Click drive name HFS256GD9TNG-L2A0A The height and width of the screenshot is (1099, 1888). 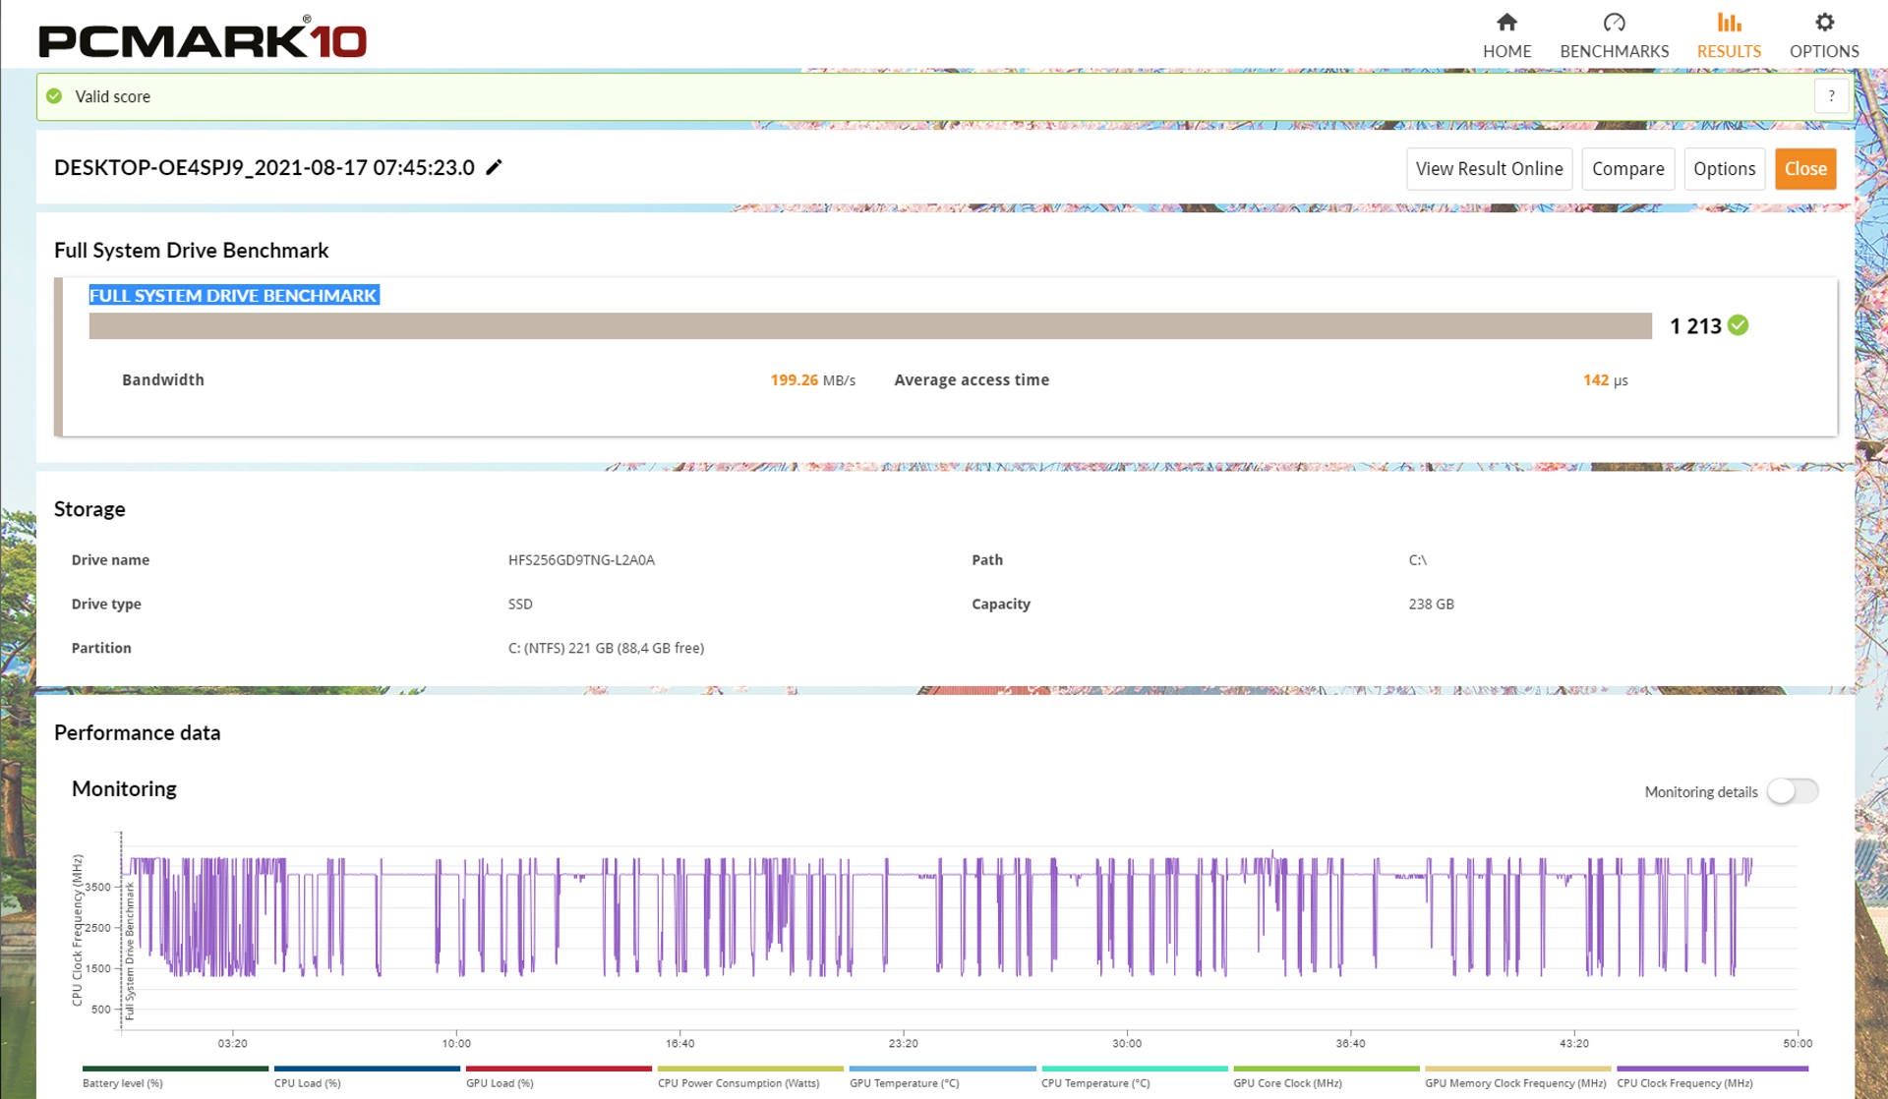(581, 560)
